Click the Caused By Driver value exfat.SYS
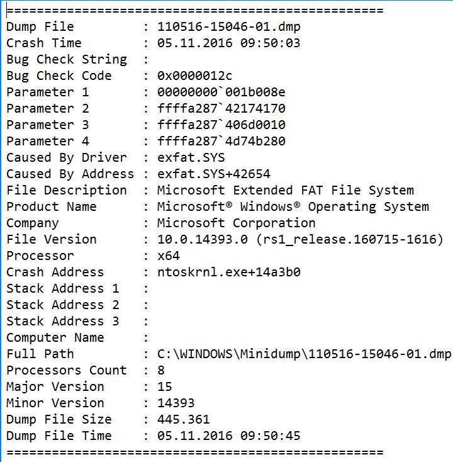 tap(191, 158)
